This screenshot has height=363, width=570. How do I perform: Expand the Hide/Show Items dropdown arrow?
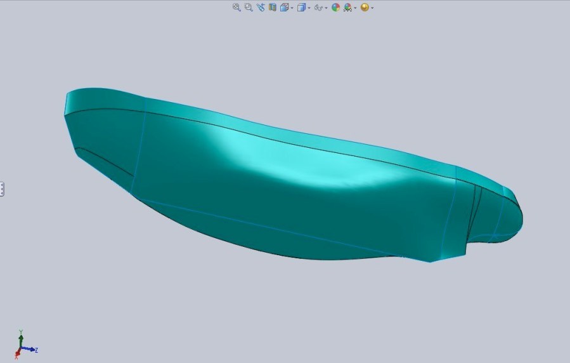[326, 8]
